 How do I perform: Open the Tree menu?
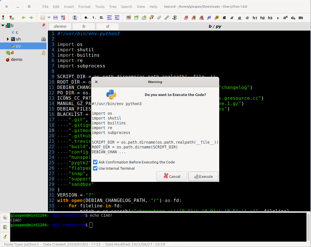coord(112,7)
